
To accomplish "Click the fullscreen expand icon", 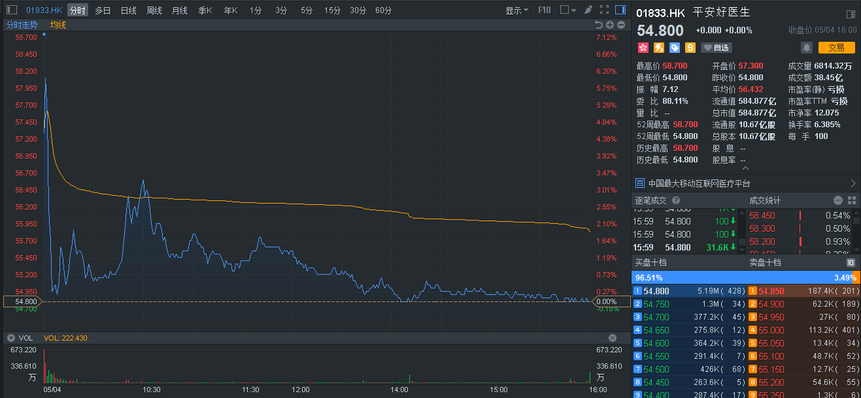I will coord(604,10).
